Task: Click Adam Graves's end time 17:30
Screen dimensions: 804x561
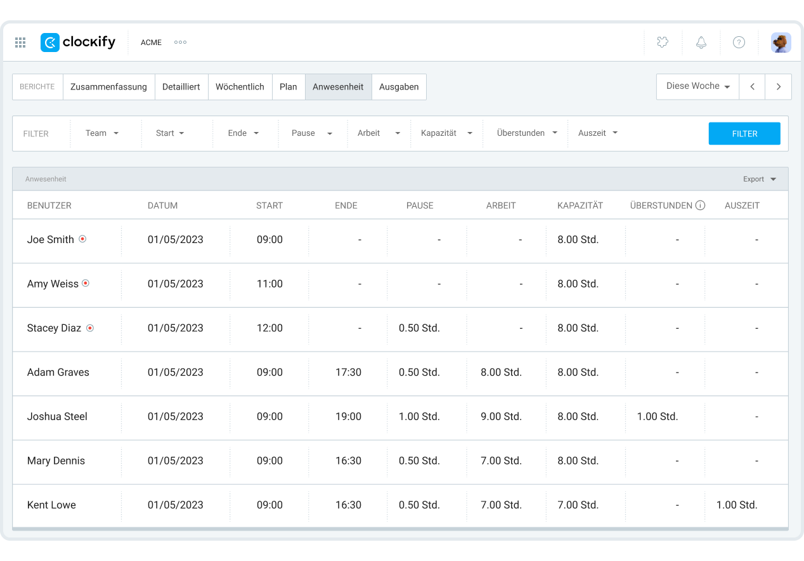Action: (348, 373)
